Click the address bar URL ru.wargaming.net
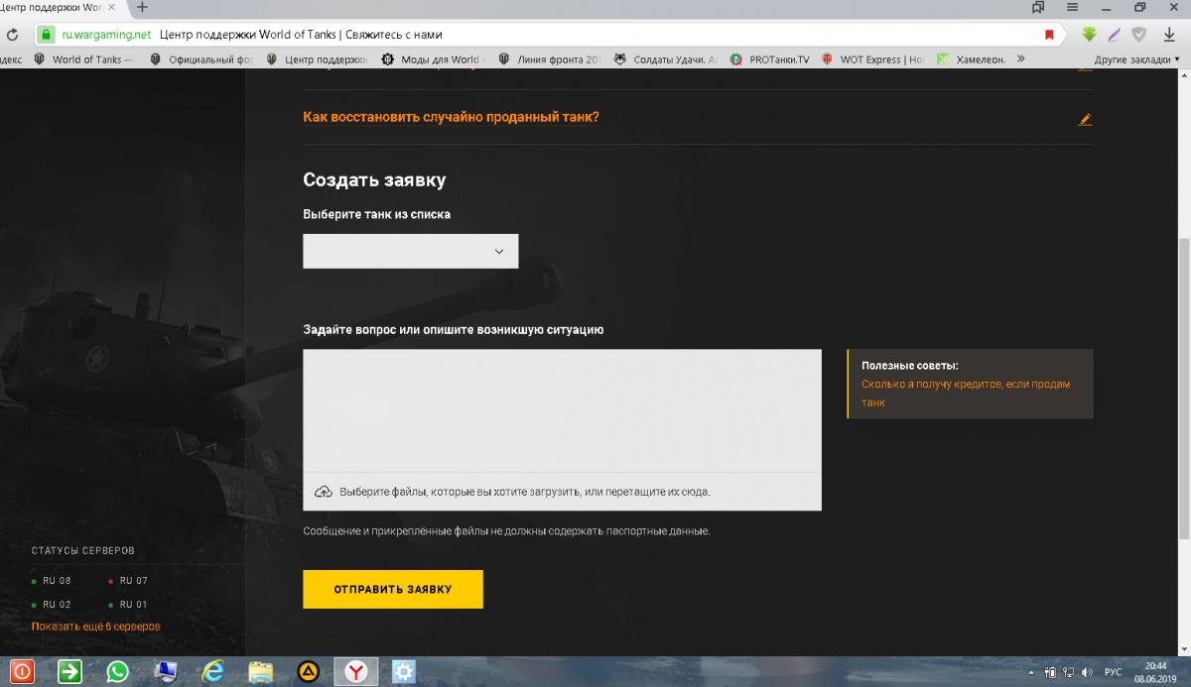The height and width of the screenshot is (687, 1191). (106, 34)
